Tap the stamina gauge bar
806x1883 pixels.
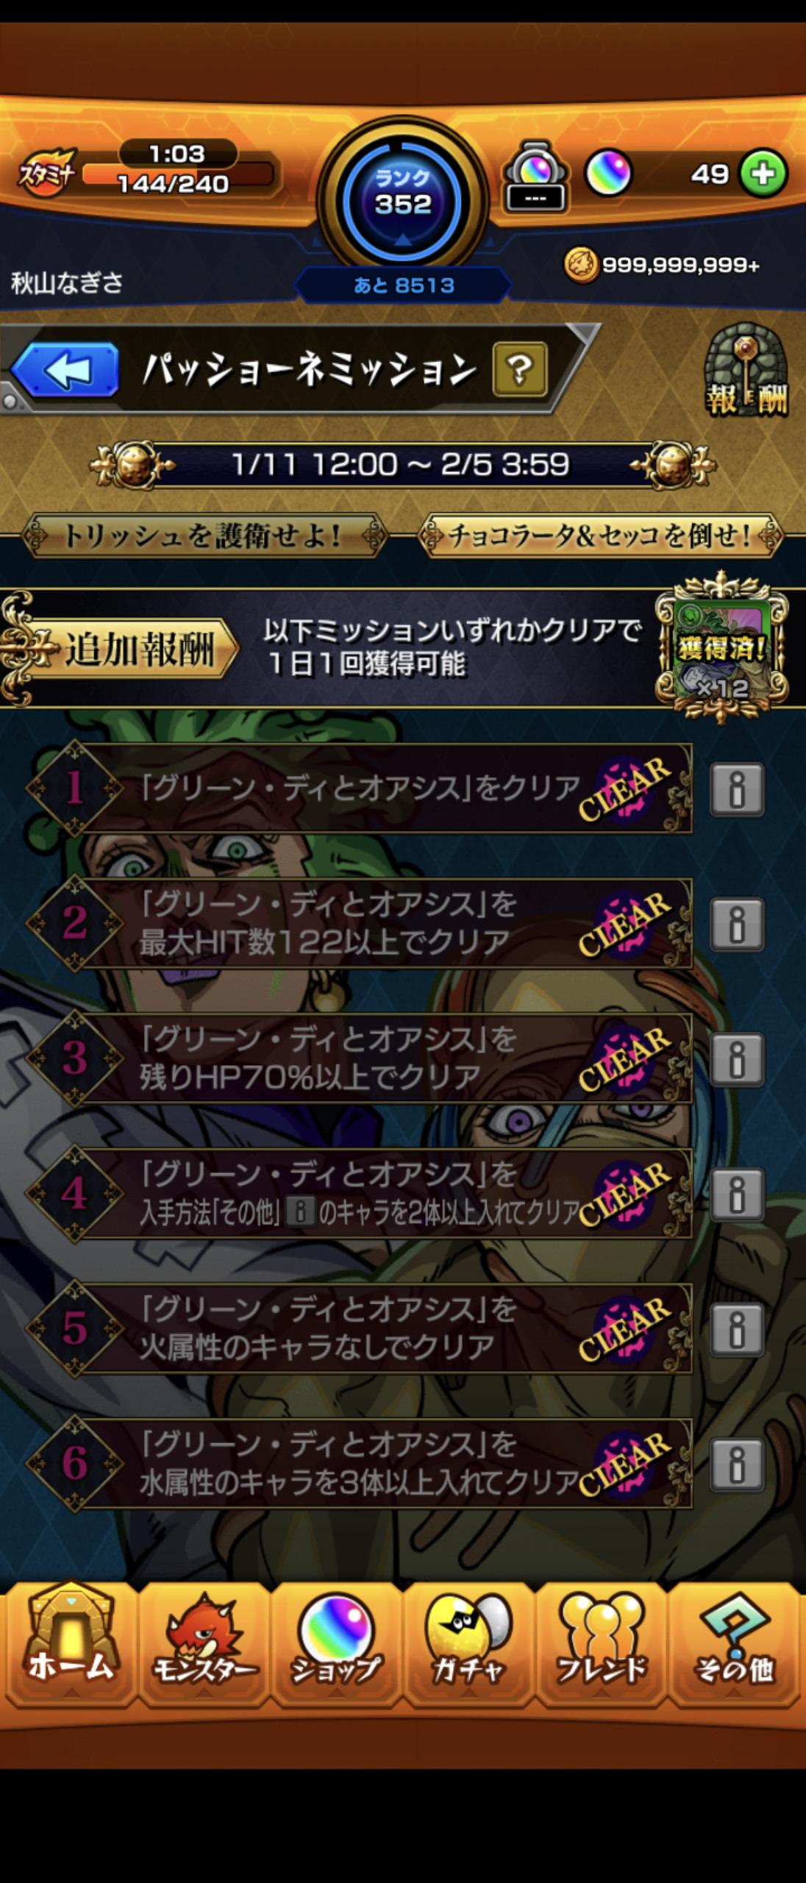[x=177, y=175]
